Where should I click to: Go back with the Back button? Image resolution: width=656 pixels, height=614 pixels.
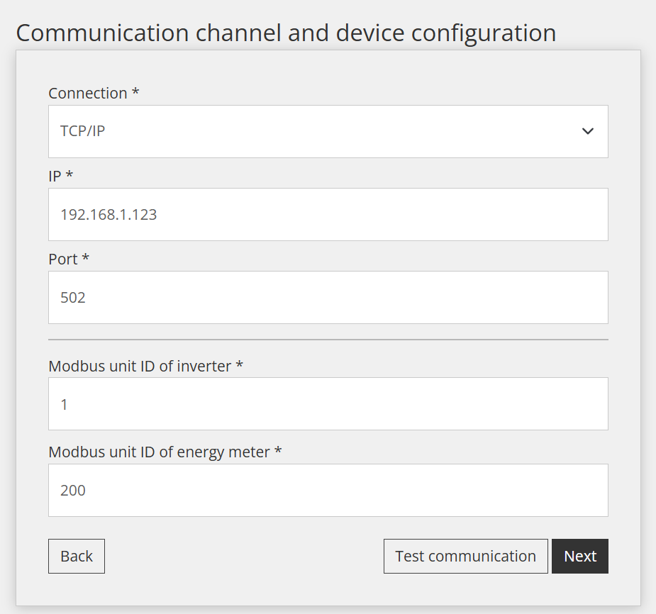coord(77,556)
